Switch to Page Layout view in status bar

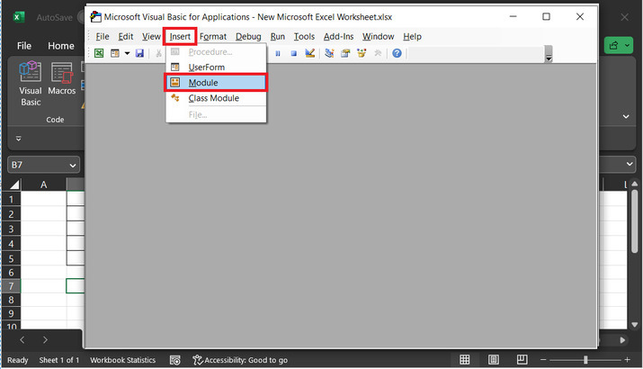tap(494, 360)
